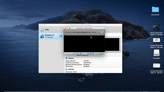Minimize the Windows 10 [Running] window
This screenshot has width=164, height=92.
[68, 28]
